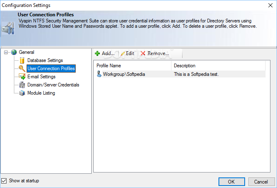Click the red X Remove icon
The image size is (277, 188).
point(143,53)
